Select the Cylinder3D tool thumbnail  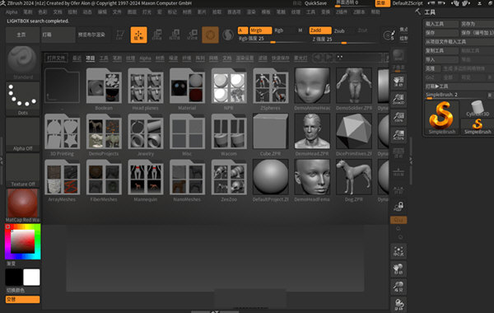[x=477, y=109]
